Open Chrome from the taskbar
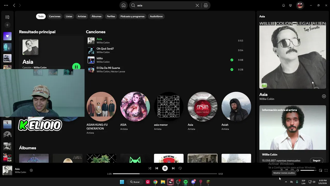330x186 pixels. coord(155,182)
